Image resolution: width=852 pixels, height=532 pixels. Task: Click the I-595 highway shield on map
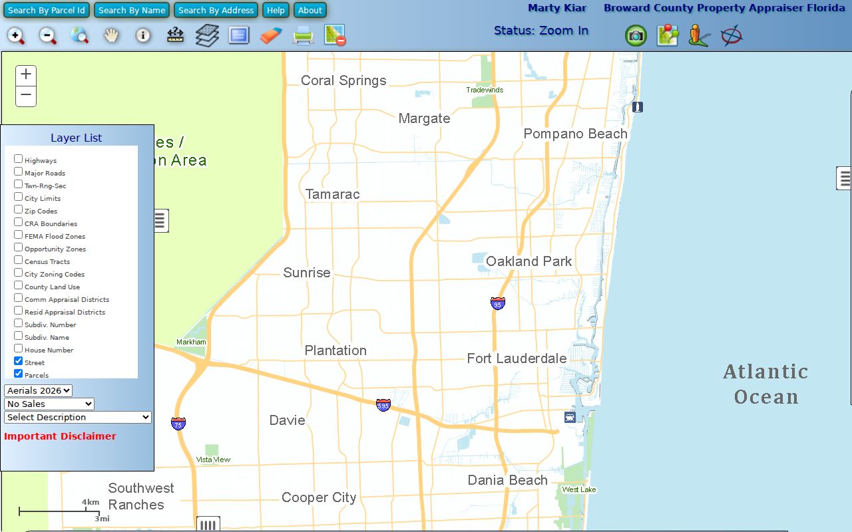pyautogui.click(x=383, y=405)
